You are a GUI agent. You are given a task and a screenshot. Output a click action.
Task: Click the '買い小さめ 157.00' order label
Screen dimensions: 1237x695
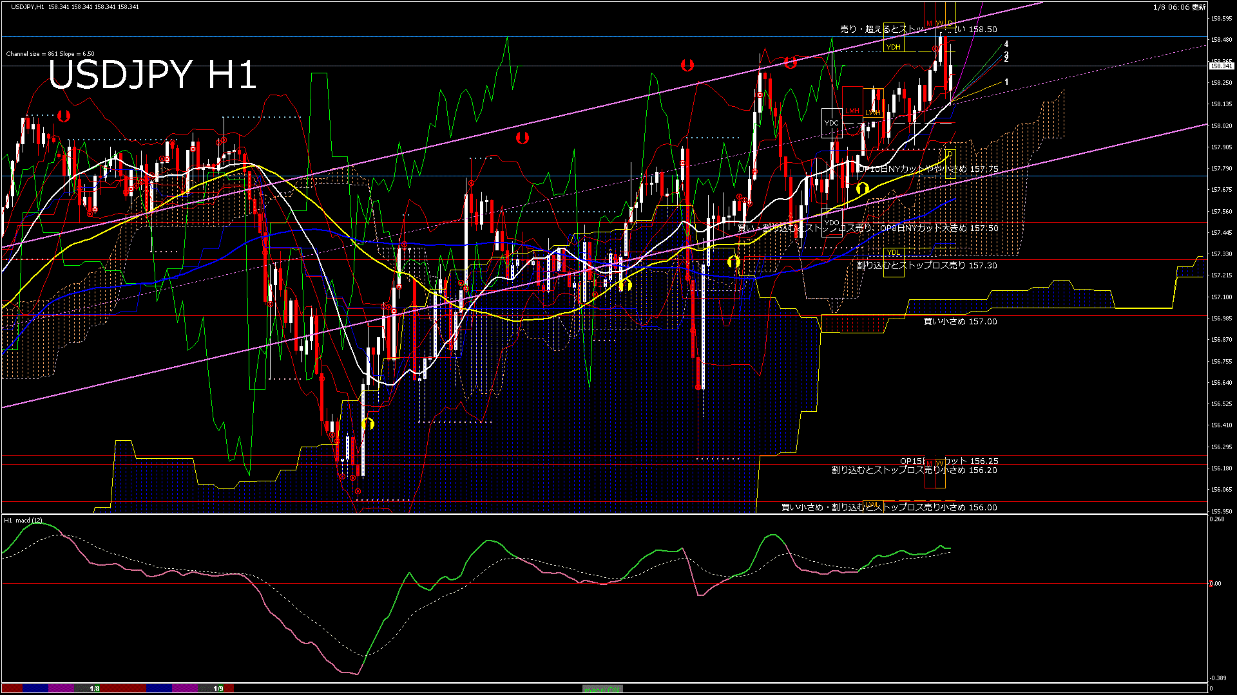(960, 321)
